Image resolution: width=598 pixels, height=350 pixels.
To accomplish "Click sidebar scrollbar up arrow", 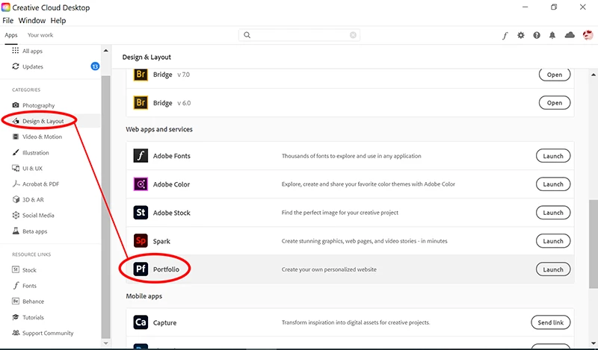I will 105,50.
